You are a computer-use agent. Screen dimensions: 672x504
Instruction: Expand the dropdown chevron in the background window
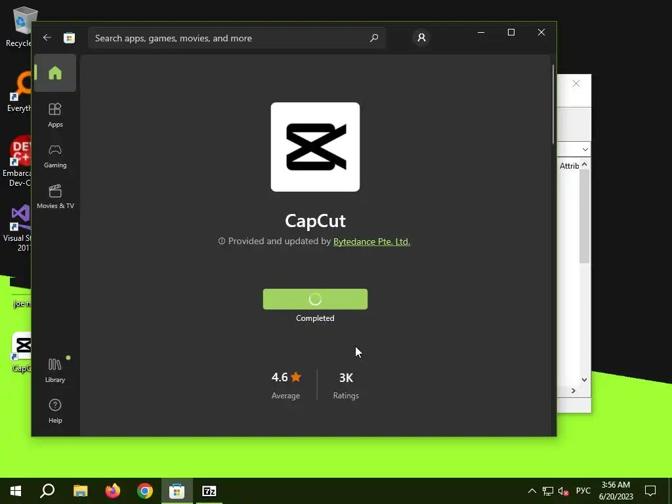click(x=585, y=149)
